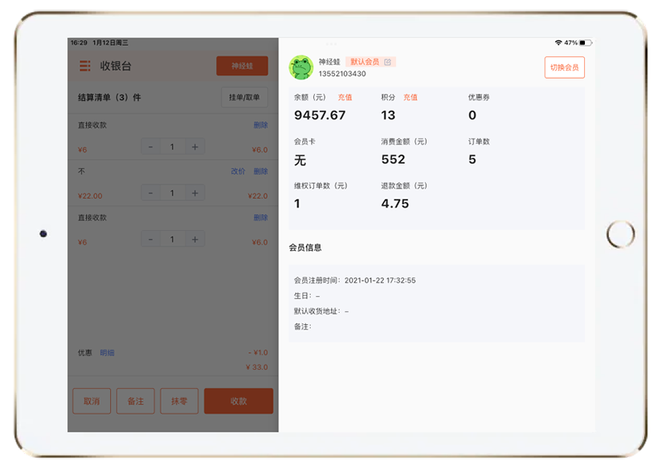
Task: Click the 会员信息 section heading
Action: [305, 248]
